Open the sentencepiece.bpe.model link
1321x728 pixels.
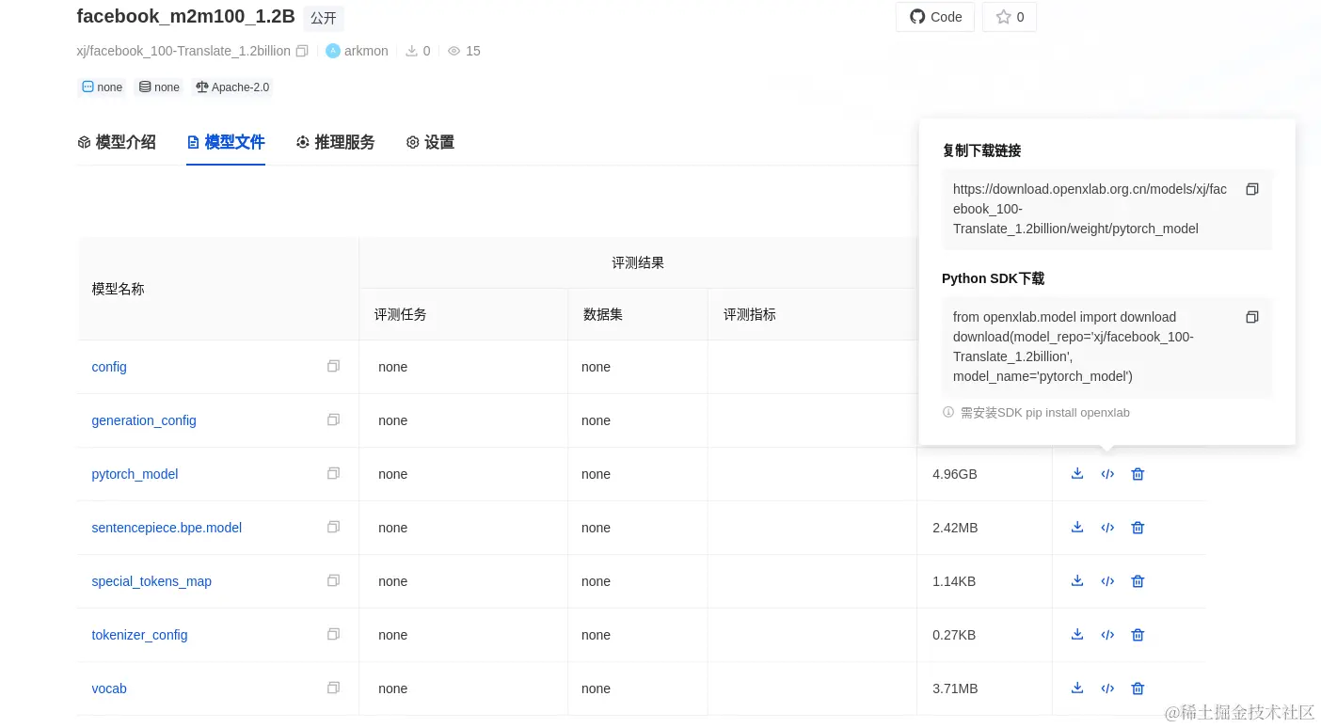coord(167,528)
